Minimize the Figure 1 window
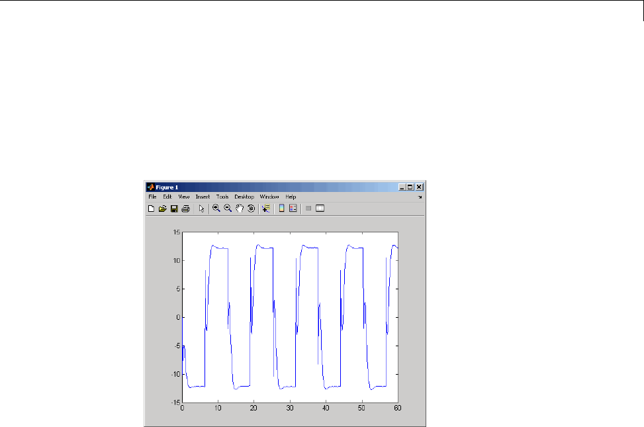Viewport: 644px width, 427px height. [x=402, y=187]
